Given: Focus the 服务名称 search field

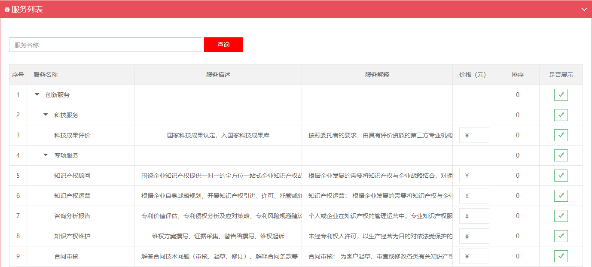Looking at the screenshot, I should (106, 45).
